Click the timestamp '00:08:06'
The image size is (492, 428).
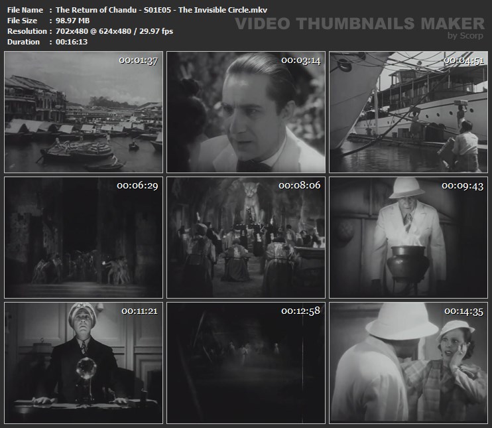point(300,186)
